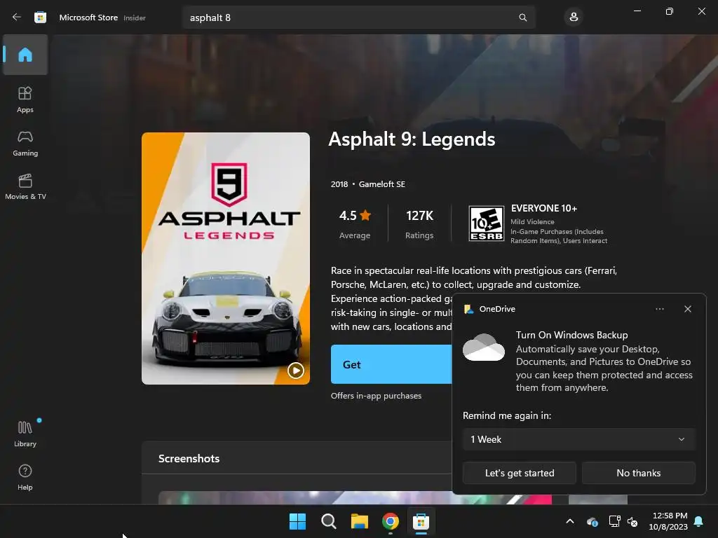Open the Apps section
The image size is (718, 538).
[25, 99]
